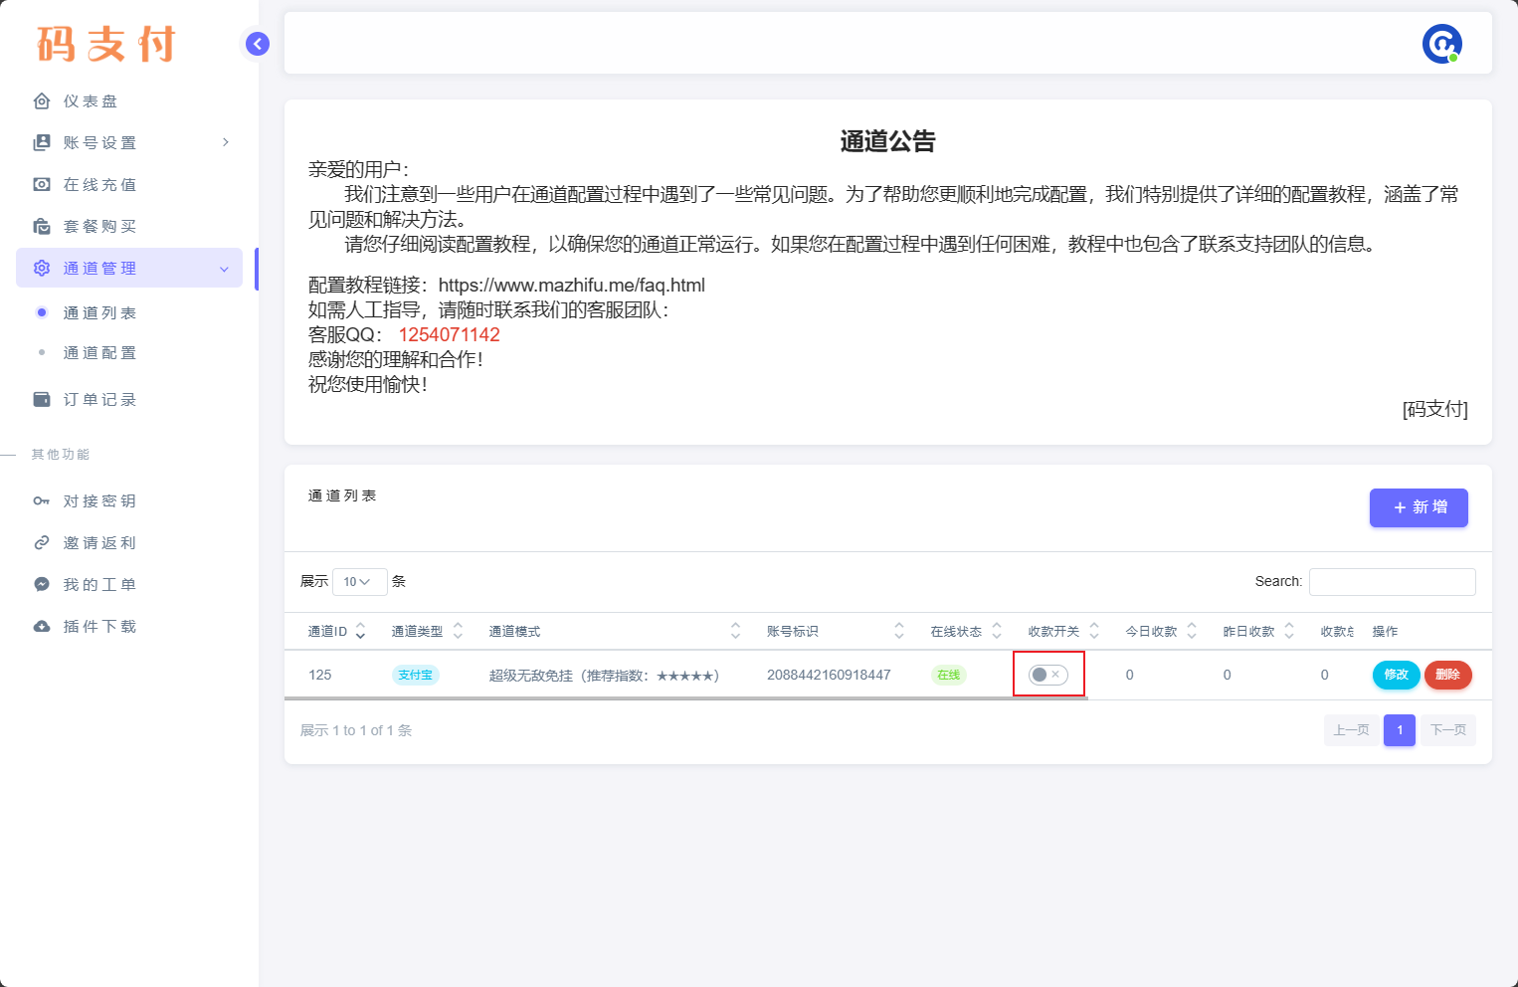Click the 修改 button for channel 125
Screen dimensions: 1518x987
click(x=1396, y=675)
